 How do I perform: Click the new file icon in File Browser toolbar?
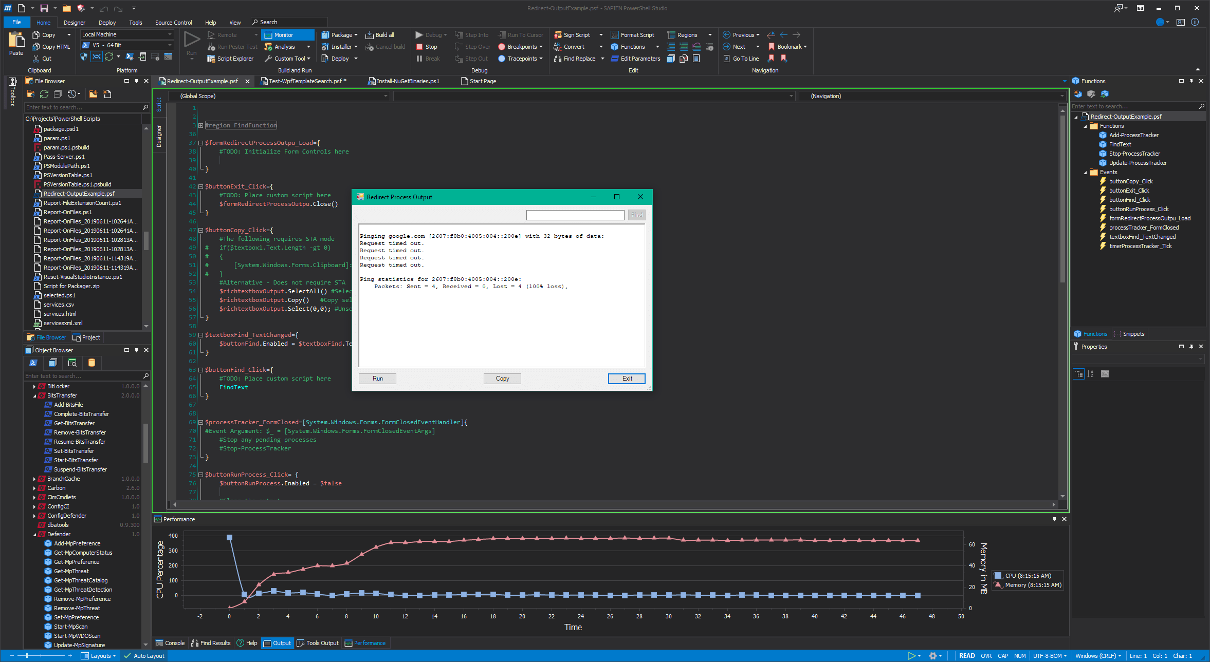click(107, 94)
